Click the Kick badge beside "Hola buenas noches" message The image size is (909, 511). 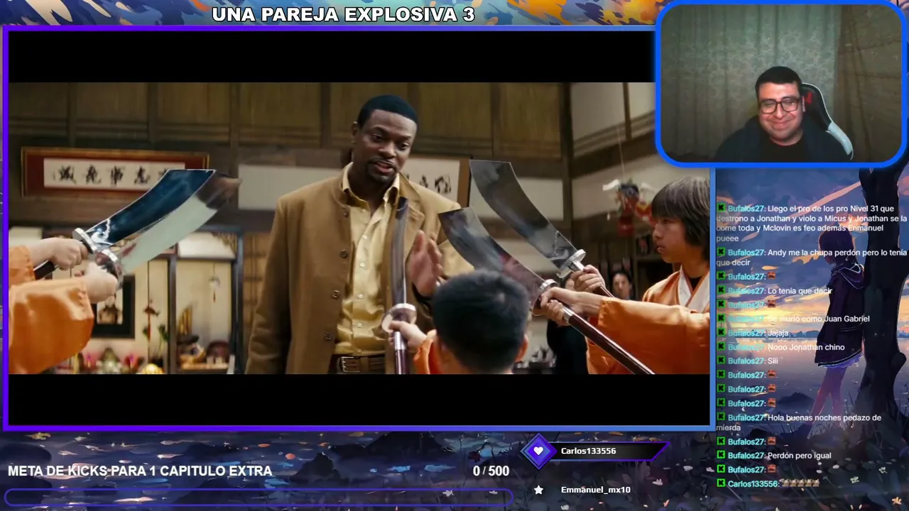tap(722, 417)
